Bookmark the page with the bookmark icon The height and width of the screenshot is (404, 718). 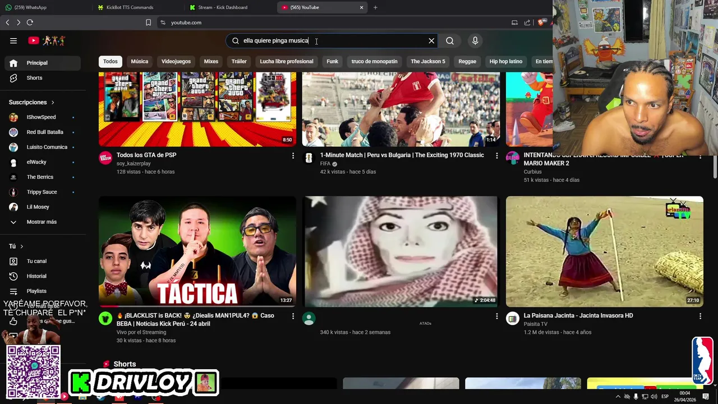148,22
